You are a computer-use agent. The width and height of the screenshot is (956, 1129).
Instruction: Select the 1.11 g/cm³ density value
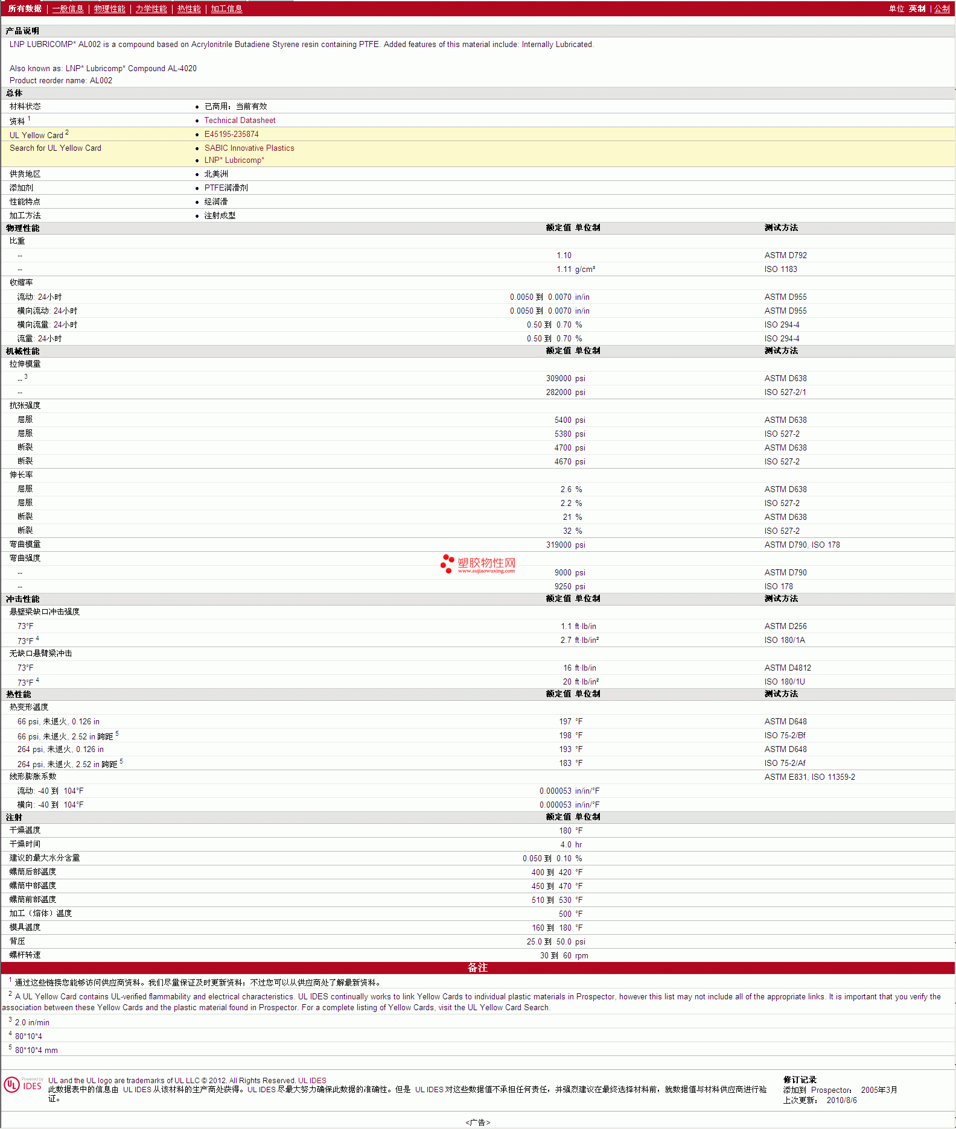tap(576, 270)
